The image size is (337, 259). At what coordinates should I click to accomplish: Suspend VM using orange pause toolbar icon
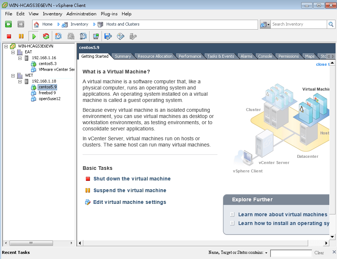pyautogui.click(x=21, y=36)
